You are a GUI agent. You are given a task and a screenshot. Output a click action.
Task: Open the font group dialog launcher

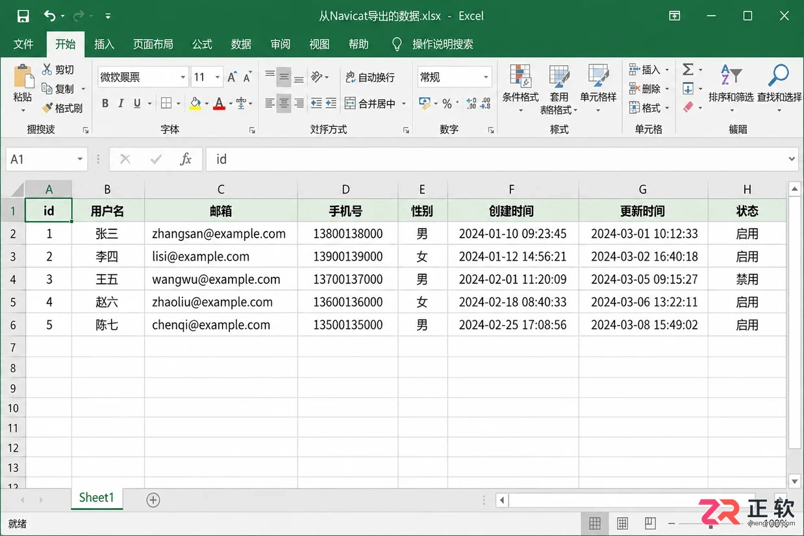click(252, 130)
